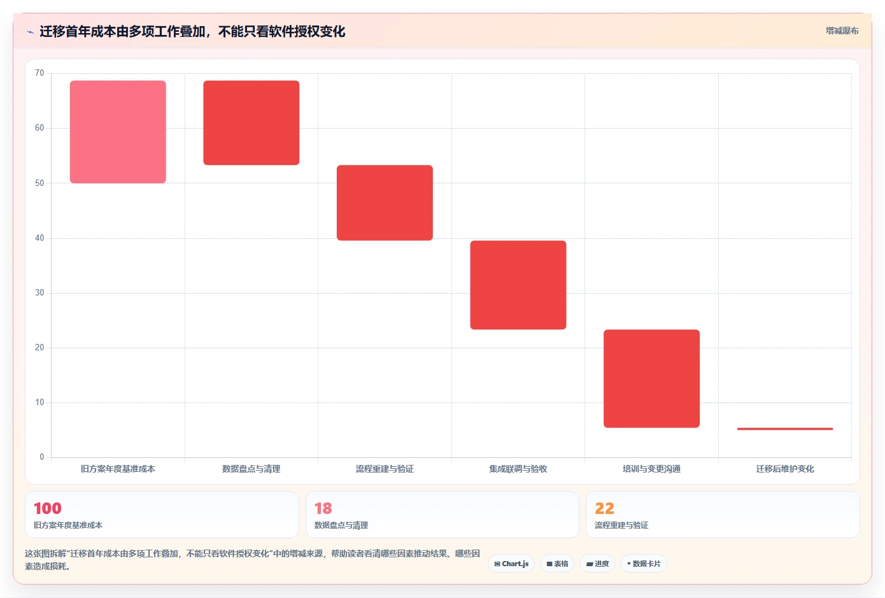The width and height of the screenshot is (885, 598).
Task: Open the stat card showing 22
Action: point(723,515)
